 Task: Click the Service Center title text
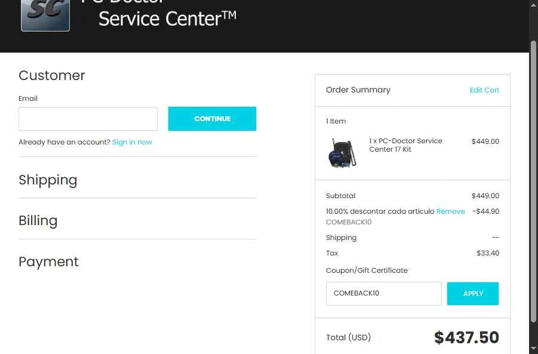click(x=167, y=19)
